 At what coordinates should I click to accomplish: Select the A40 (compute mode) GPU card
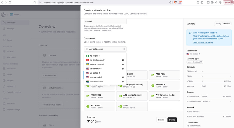(x=132, y=96)
